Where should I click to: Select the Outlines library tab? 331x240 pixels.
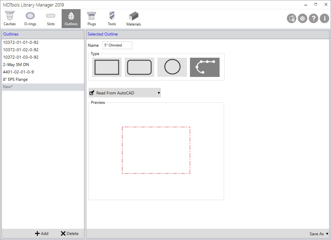[71, 19]
